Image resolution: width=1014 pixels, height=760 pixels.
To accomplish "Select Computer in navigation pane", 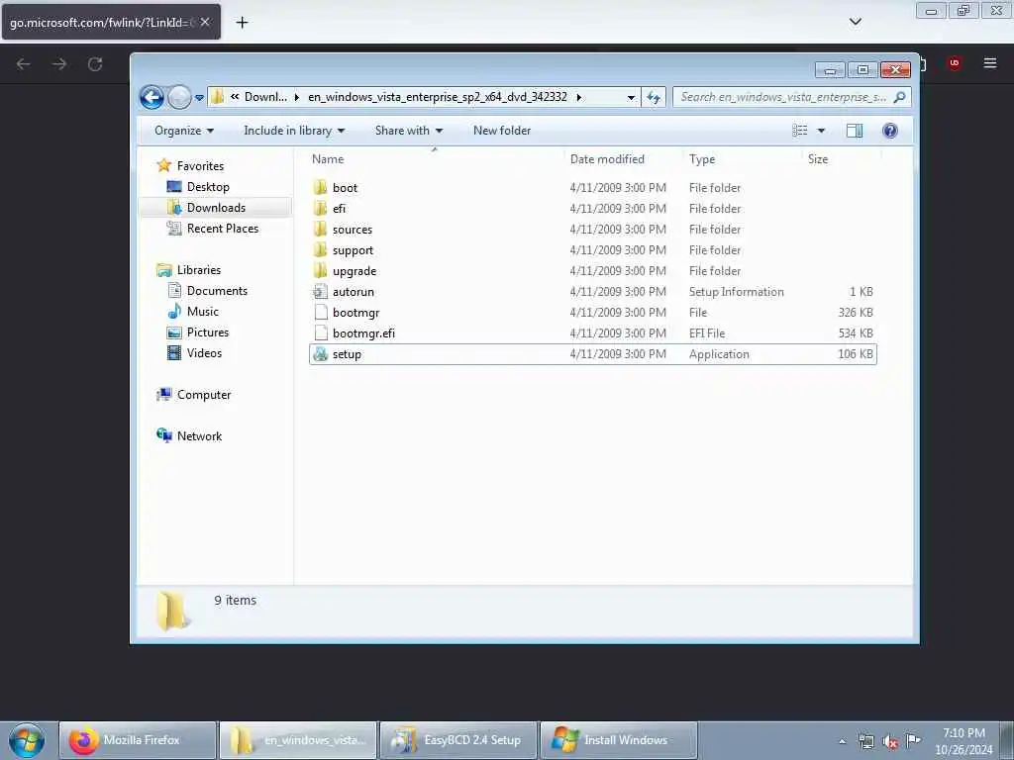I will pos(204,395).
